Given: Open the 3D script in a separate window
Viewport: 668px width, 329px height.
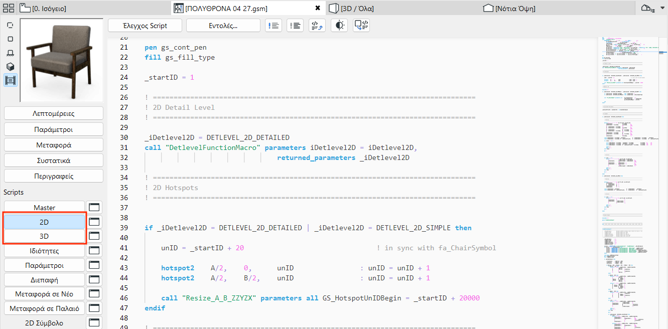Looking at the screenshot, I should [x=94, y=236].
